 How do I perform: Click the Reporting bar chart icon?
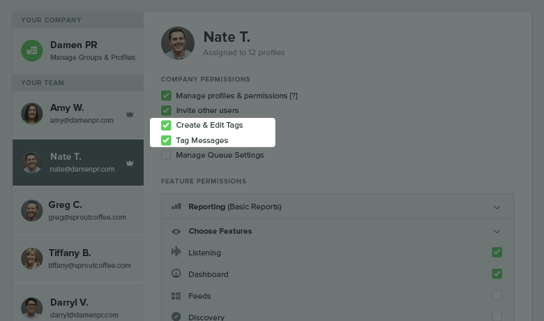[176, 207]
